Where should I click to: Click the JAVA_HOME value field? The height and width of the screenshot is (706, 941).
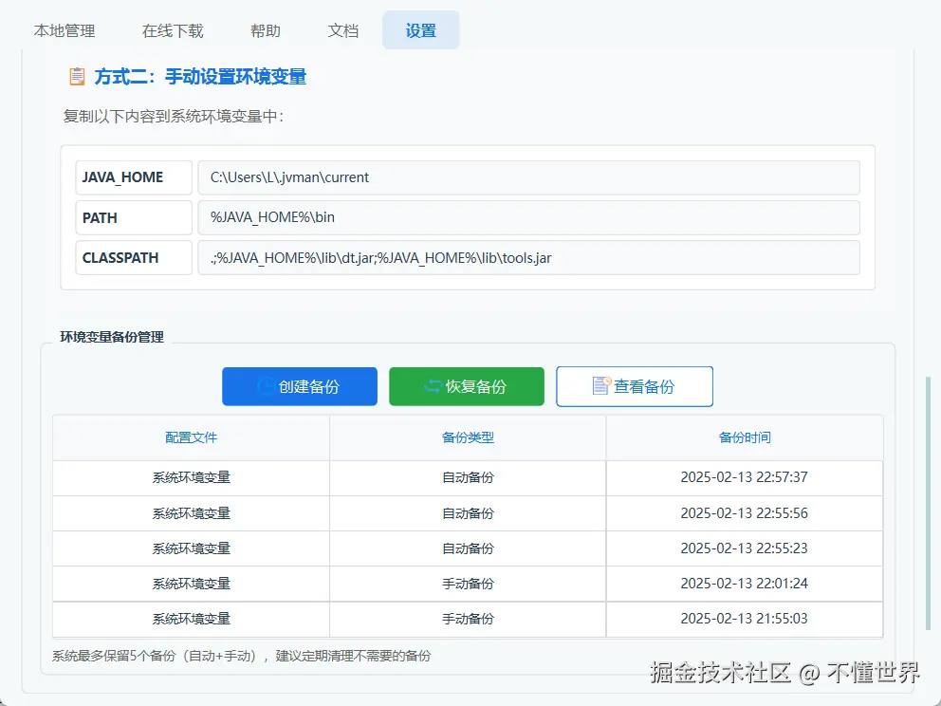coord(528,177)
